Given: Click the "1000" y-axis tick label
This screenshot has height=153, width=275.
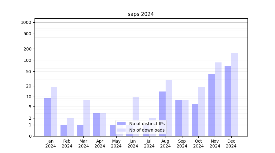Looking at the screenshot, I should (x=26, y=22).
